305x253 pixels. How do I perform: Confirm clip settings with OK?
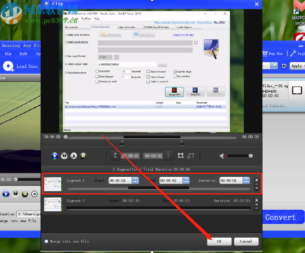219,242
